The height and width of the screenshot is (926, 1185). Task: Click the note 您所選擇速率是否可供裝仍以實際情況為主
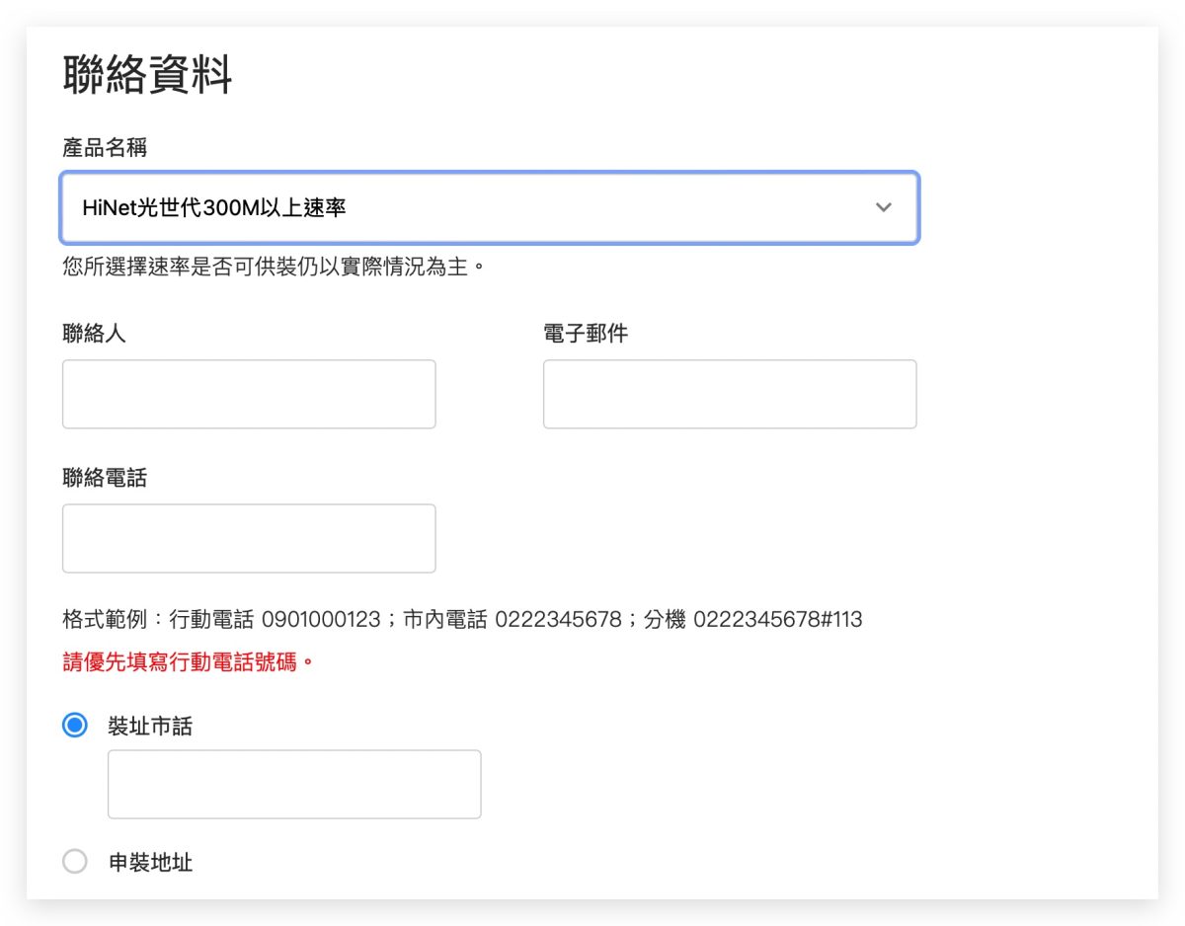(275, 267)
